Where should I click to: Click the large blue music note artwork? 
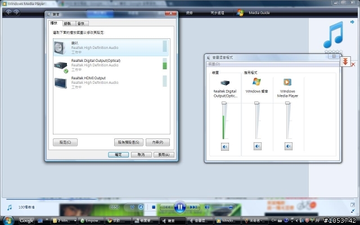pos(333,34)
